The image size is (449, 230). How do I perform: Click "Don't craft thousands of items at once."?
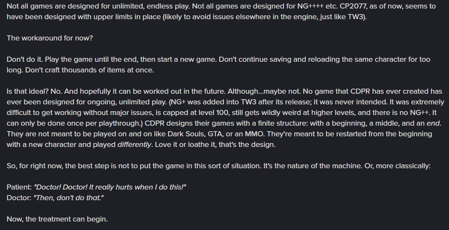point(90,70)
